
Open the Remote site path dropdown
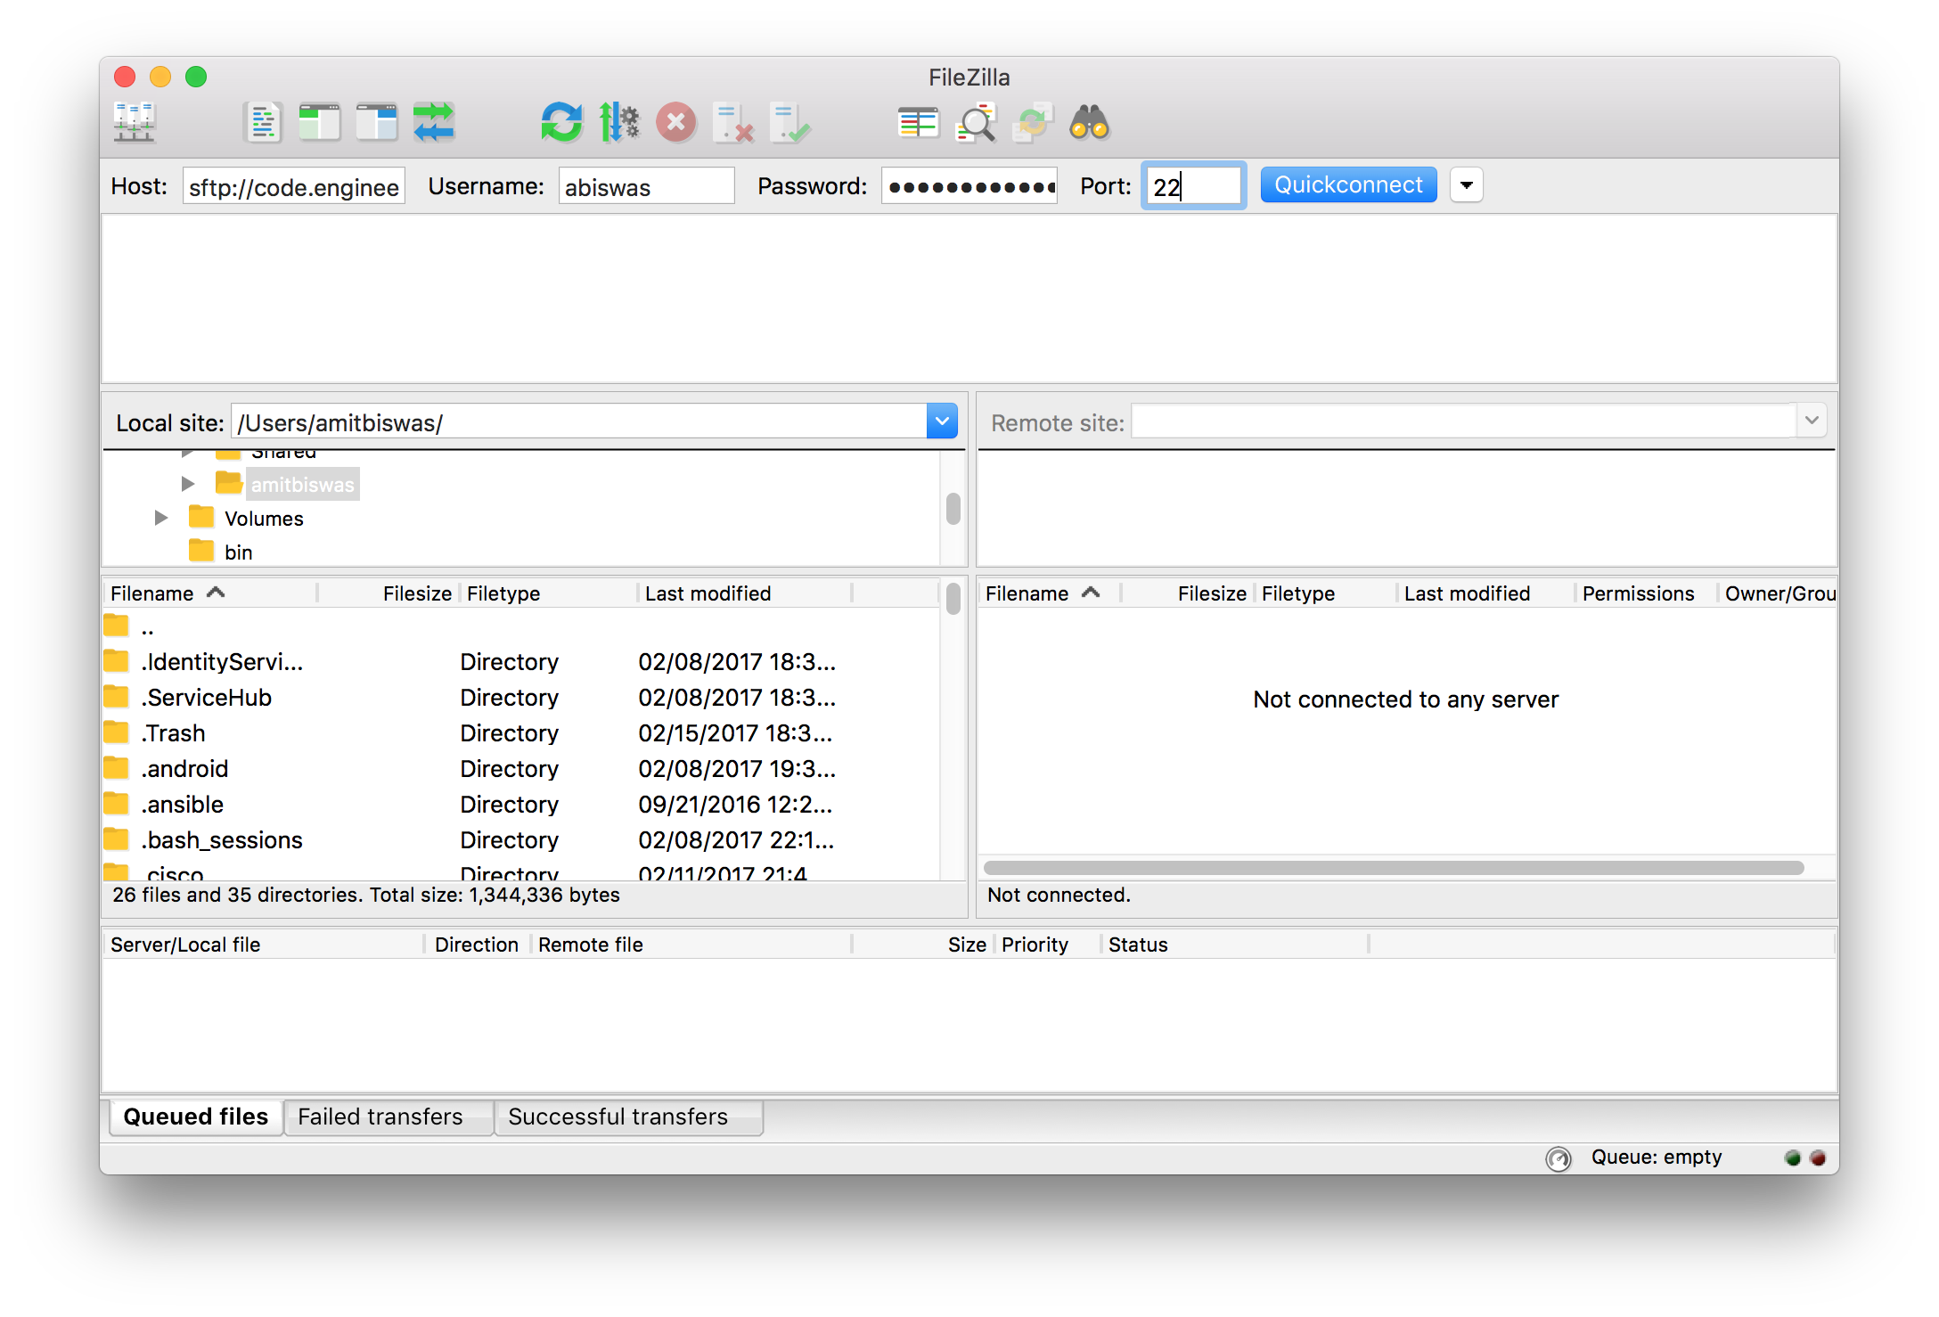(1812, 421)
